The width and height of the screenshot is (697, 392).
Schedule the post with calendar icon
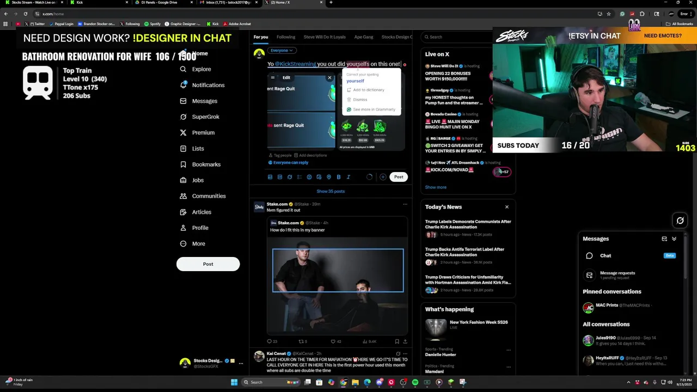click(x=319, y=177)
